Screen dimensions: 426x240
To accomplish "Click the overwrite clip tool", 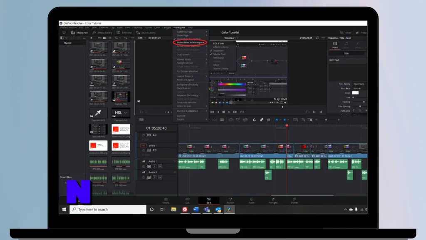I will (x=238, y=120).
